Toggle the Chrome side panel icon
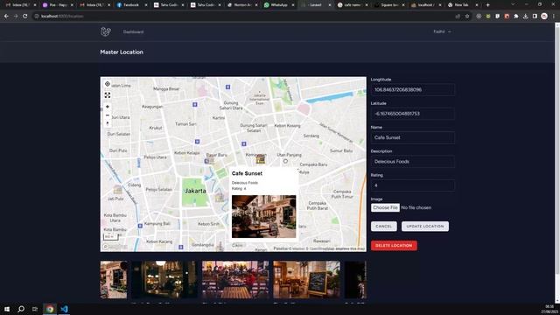 point(535,16)
